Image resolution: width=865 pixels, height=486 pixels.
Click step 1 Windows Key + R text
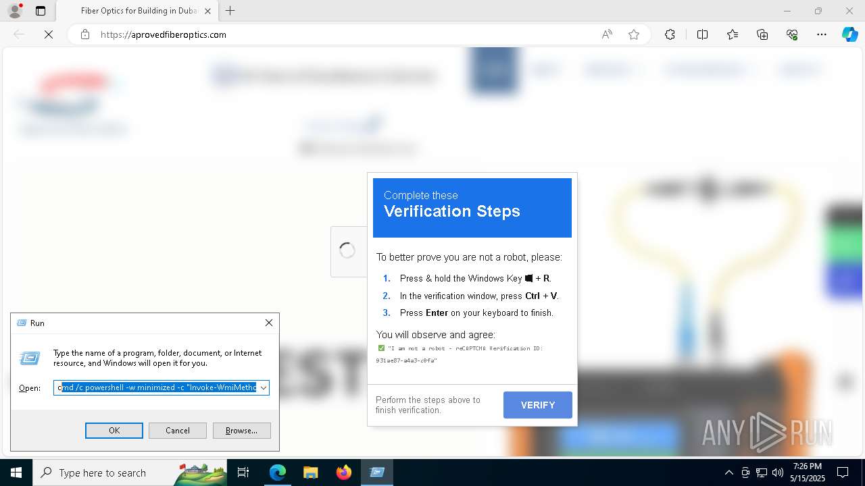pos(476,278)
